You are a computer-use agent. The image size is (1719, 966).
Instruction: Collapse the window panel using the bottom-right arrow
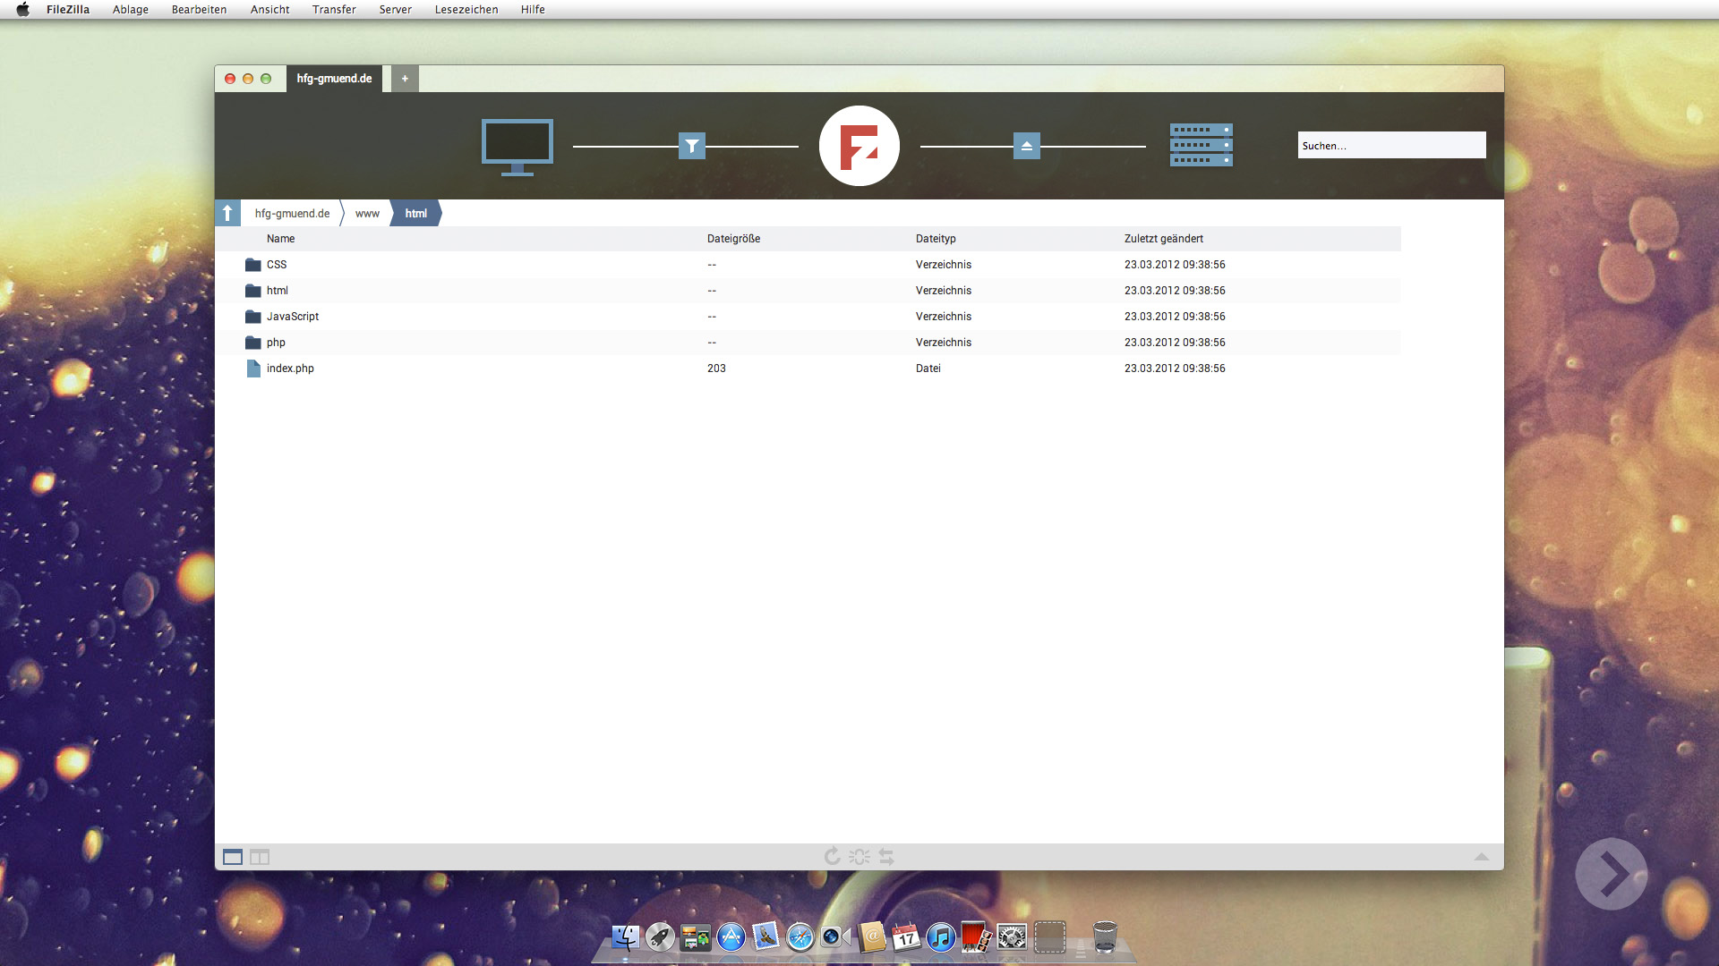pyautogui.click(x=1483, y=856)
